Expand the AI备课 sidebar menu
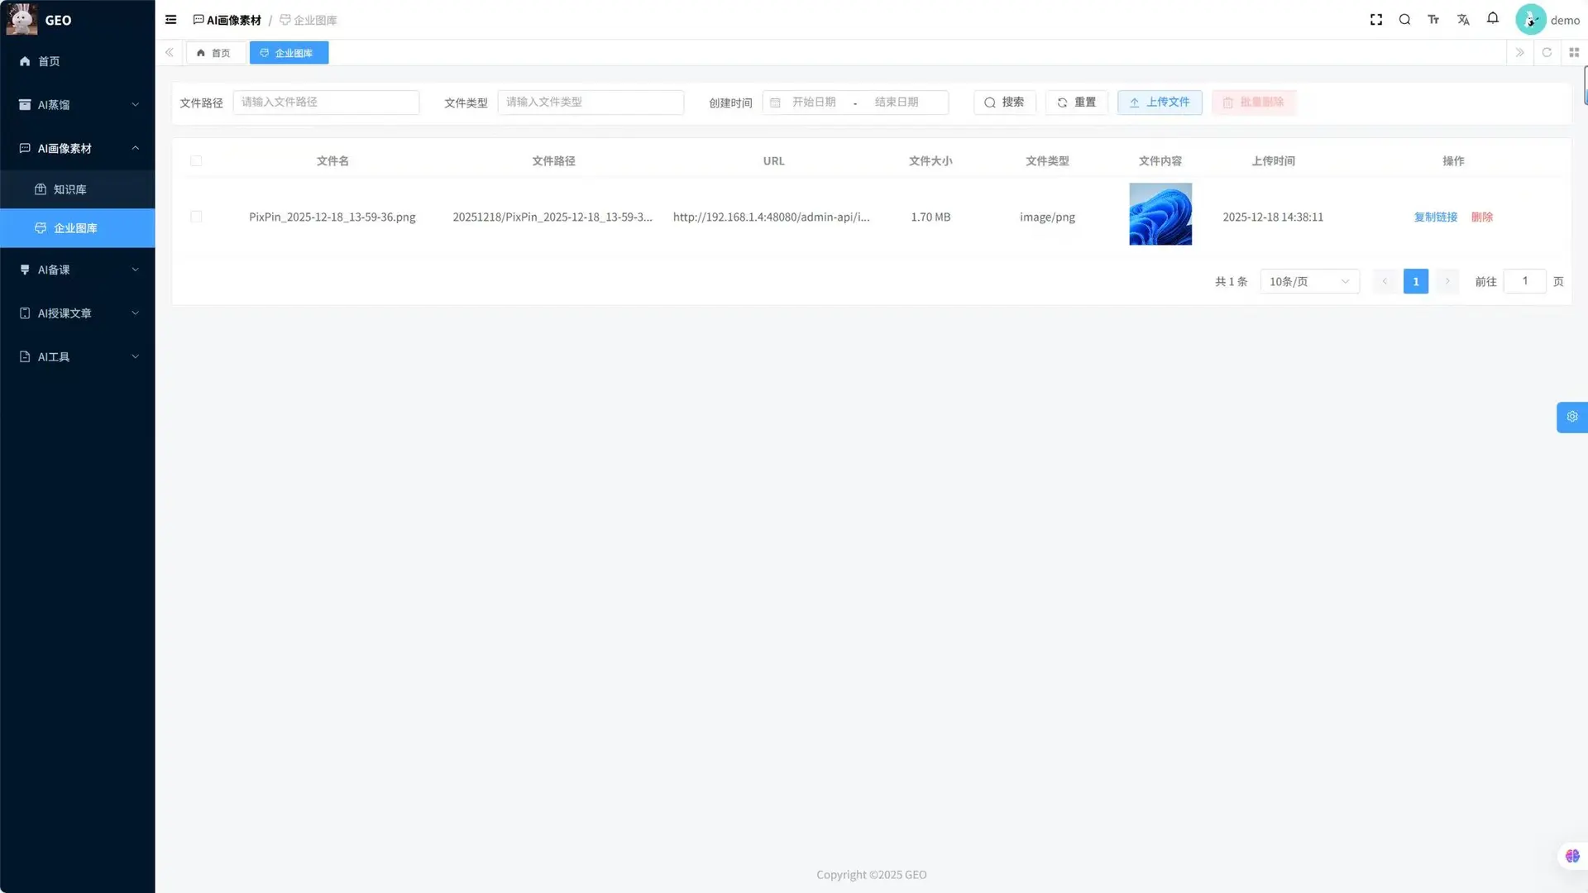Image resolution: width=1588 pixels, height=893 pixels. pos(78,270)
